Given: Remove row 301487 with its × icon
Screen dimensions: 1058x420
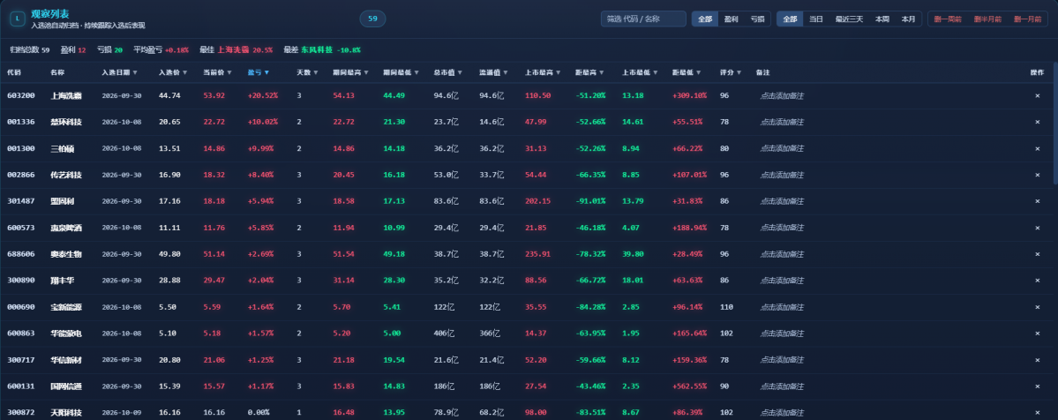Looking at the screenshot, I should point(1037,201).
